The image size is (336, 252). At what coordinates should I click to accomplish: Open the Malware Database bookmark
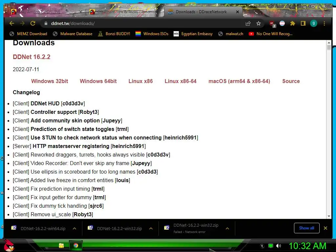point(73,34)
